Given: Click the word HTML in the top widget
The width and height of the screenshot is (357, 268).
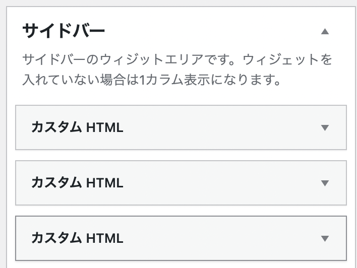Looking at the screenshot, I should pyautogui.click(x=105, y=127).
